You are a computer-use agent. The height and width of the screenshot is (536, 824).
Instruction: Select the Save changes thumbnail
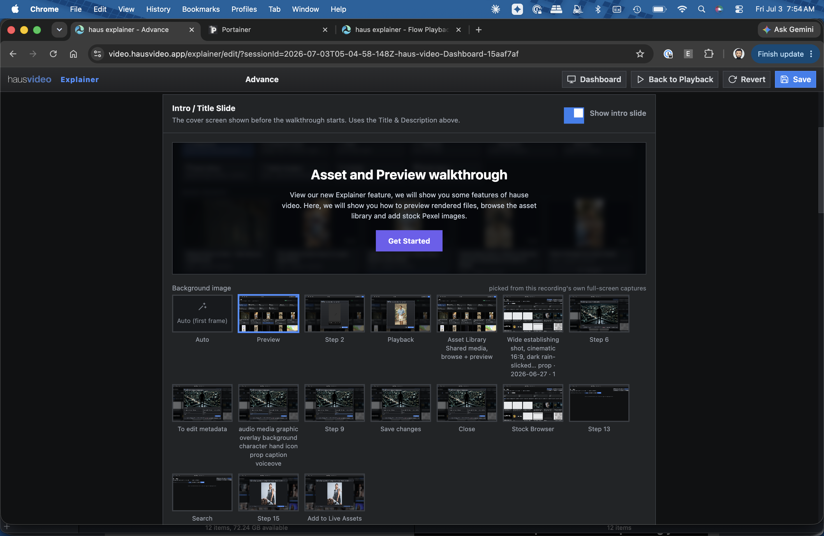tap(401, 403)
